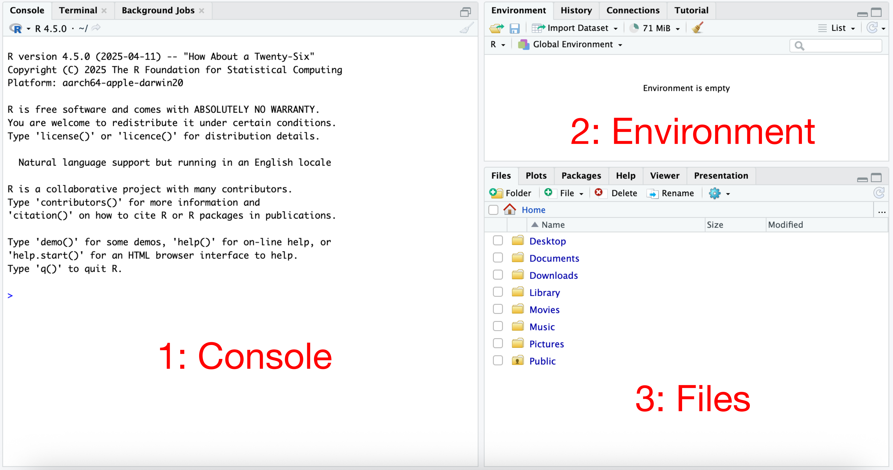Save workspace with the floppy disk icon
This screenshot has height=470, width=893.
coord(515,29)
